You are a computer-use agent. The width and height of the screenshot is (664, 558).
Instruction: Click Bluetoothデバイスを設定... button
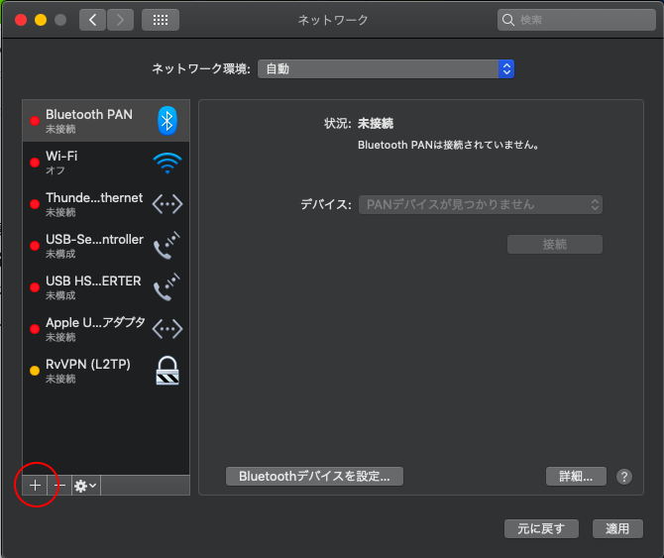[314, 477]
